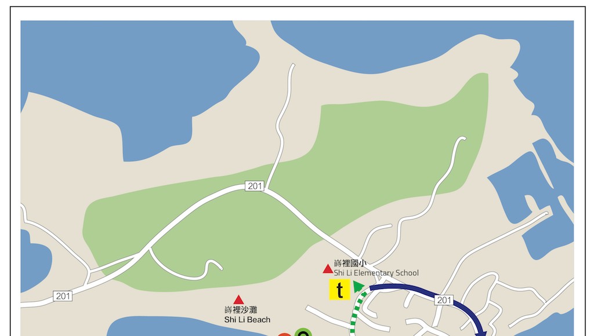
Task: Click the blue fish ponds at right side
Action: (x=538, y=197)
